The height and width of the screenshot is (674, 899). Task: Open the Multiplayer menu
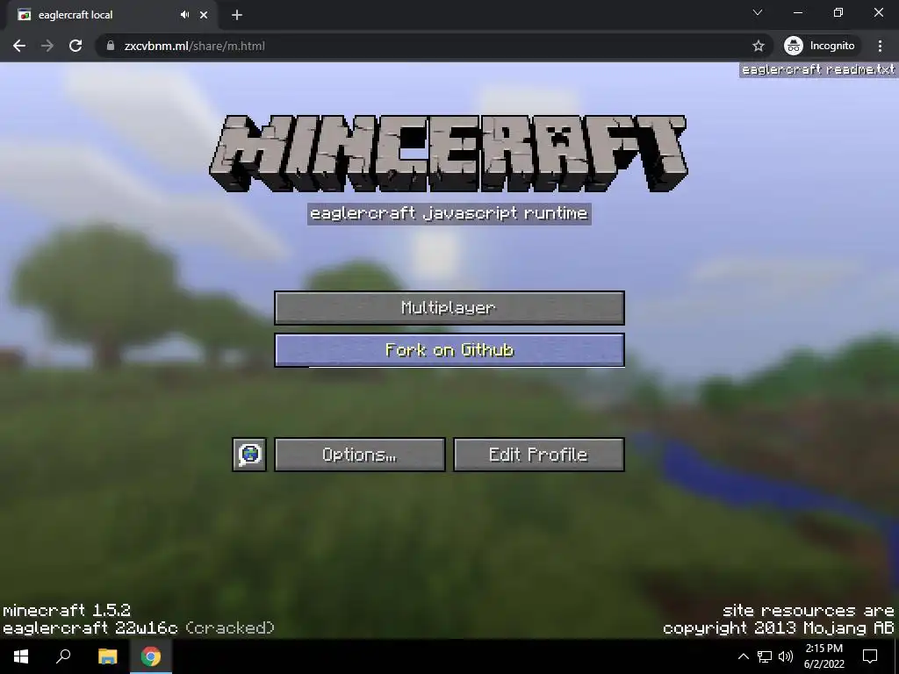pos(449,308)
